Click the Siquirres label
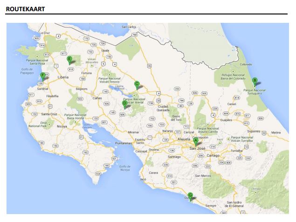Viewport: 296px width, 222px height. coord(254,131)
